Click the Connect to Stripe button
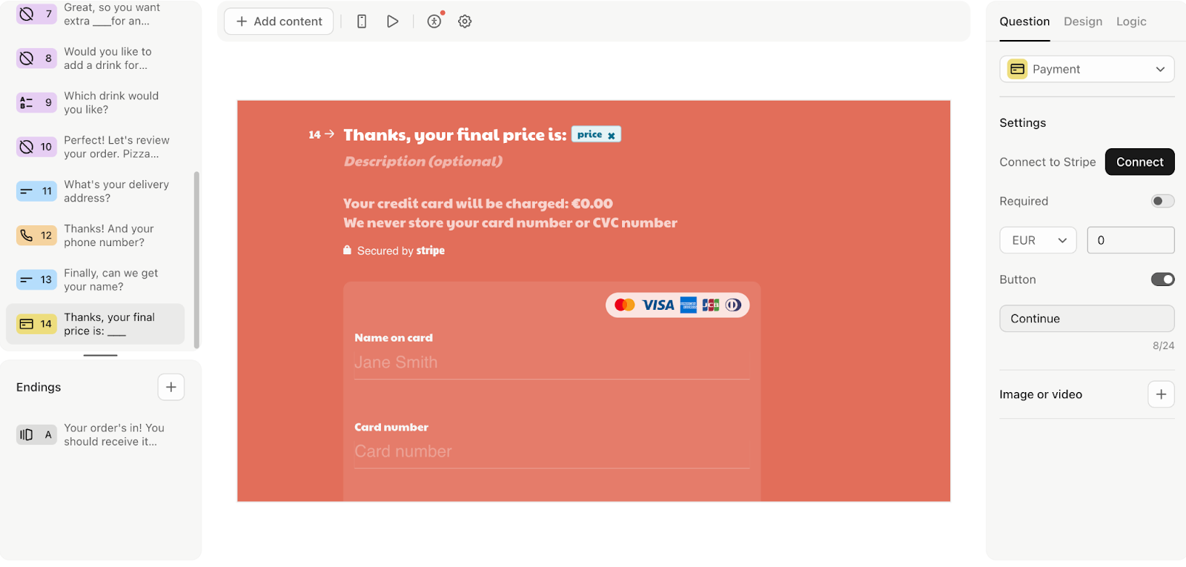 click(x=1139, y=162)
